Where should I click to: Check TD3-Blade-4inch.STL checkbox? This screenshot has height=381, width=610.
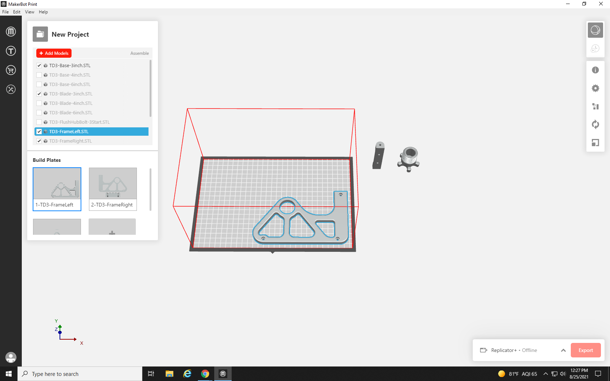39,103
